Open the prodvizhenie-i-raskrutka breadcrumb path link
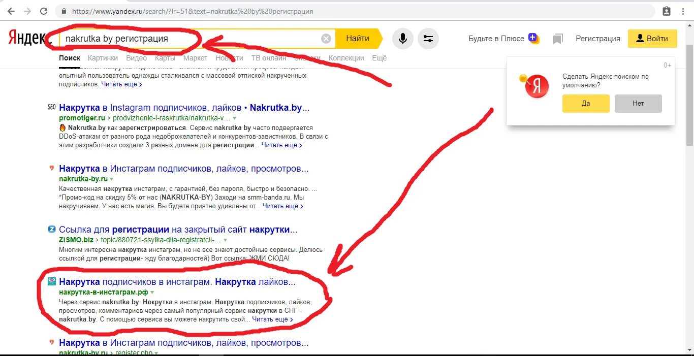694x356 pixels. [x=172, y=118]
